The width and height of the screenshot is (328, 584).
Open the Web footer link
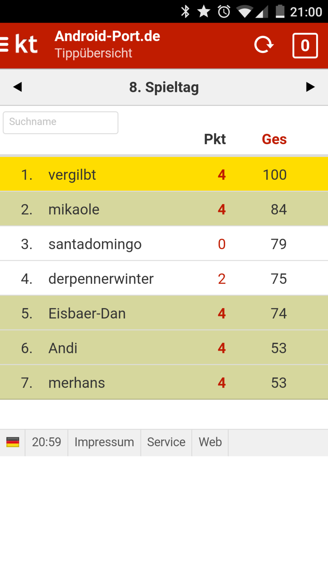[210, 442]
